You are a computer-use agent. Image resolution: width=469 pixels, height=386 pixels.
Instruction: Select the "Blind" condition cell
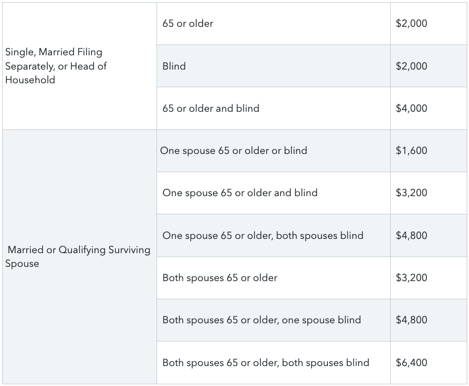click(x=174, y=66)
